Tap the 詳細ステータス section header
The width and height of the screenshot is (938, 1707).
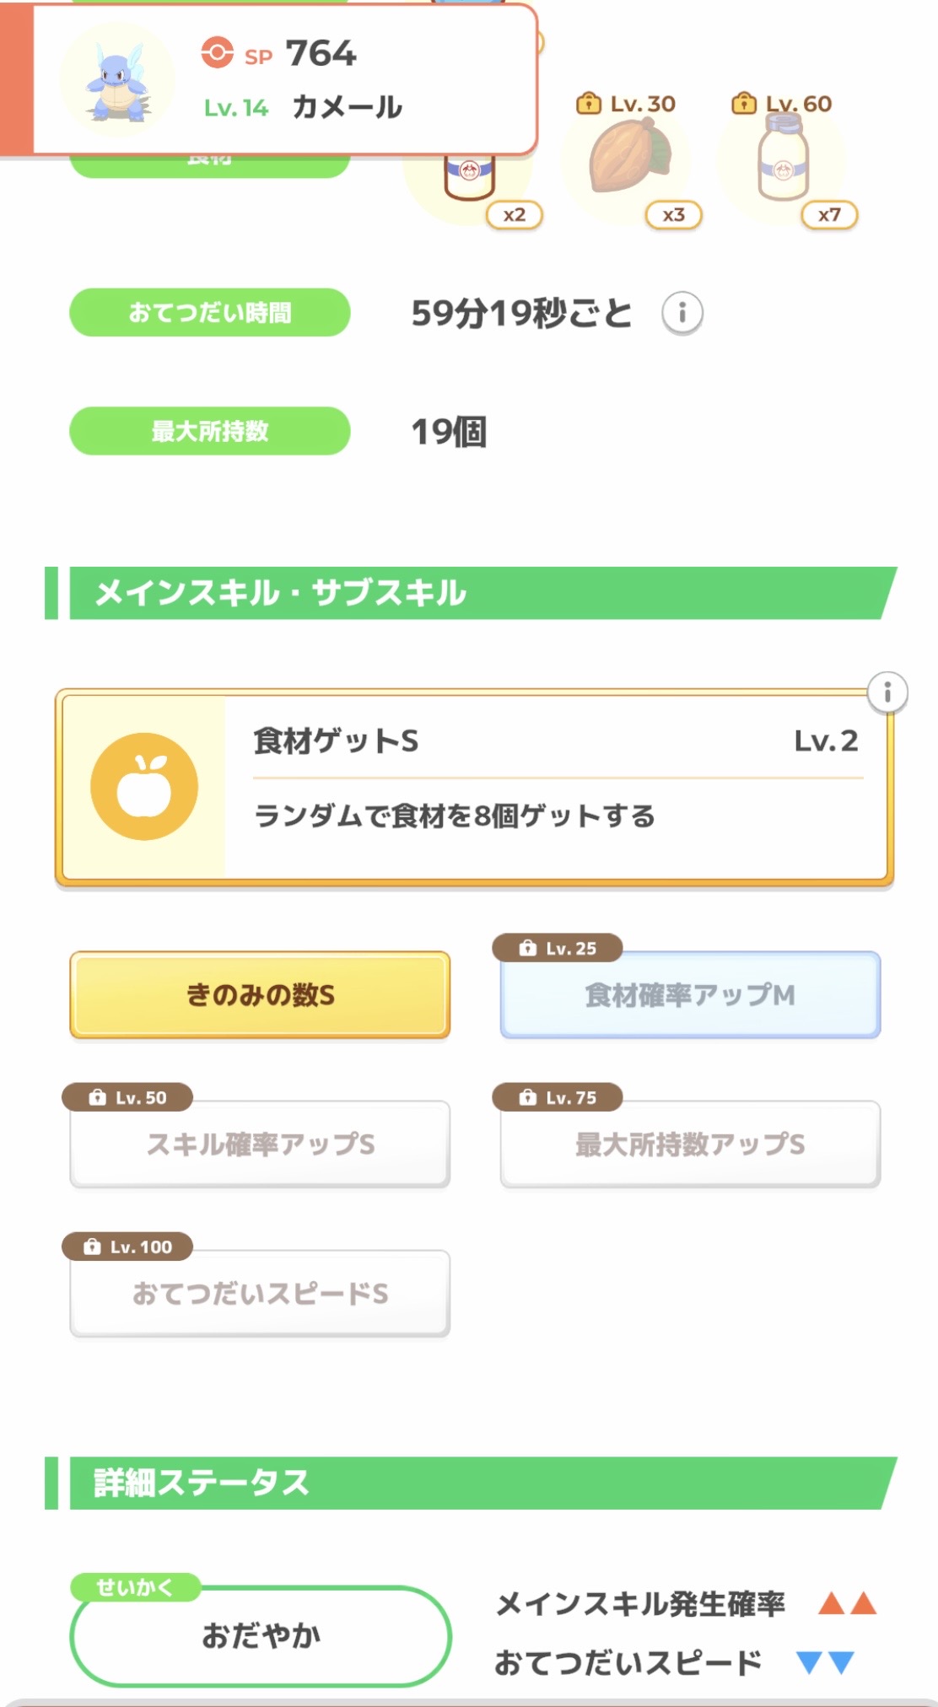click(472, 1483)
